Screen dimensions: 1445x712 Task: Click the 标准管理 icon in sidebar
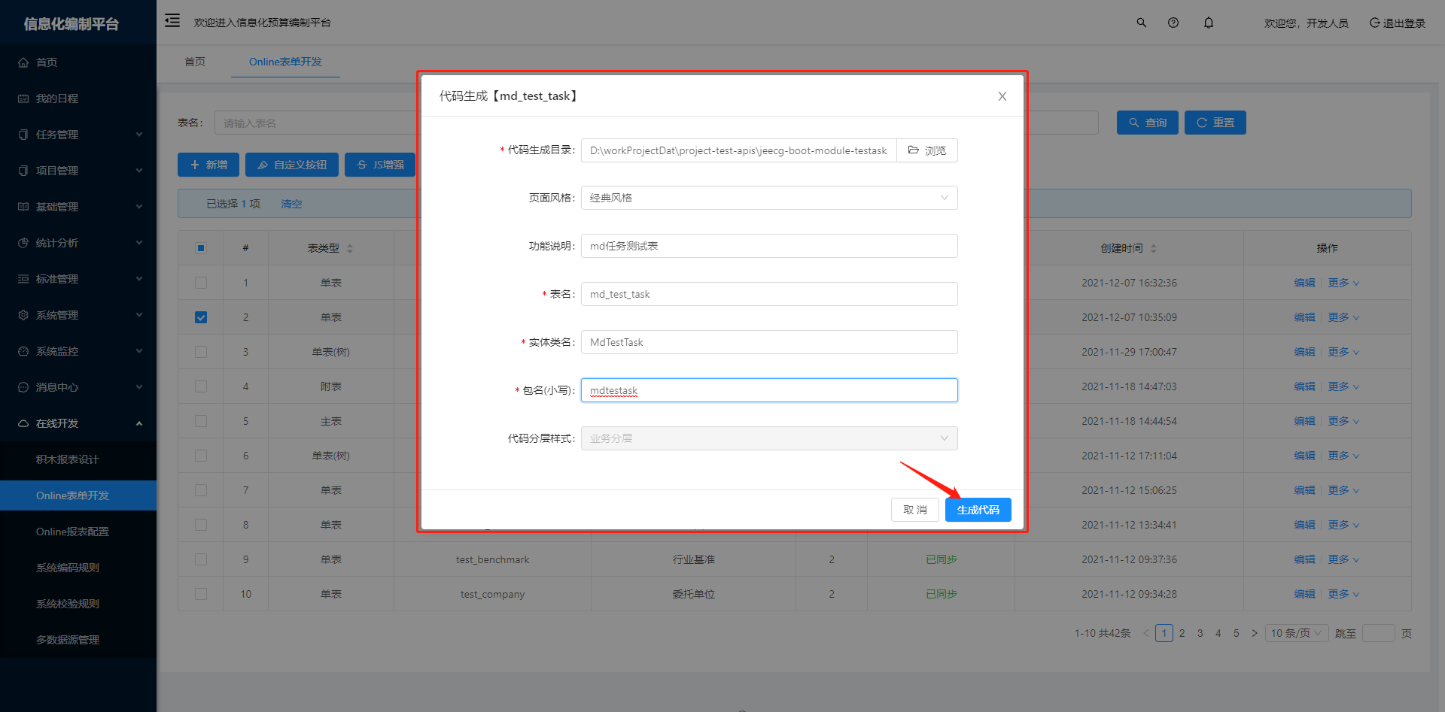click(x=23, y=279)
